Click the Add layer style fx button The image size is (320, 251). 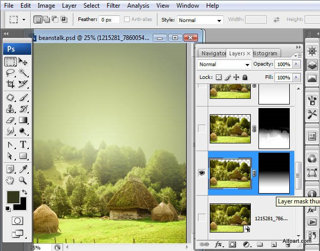point(219,244)
